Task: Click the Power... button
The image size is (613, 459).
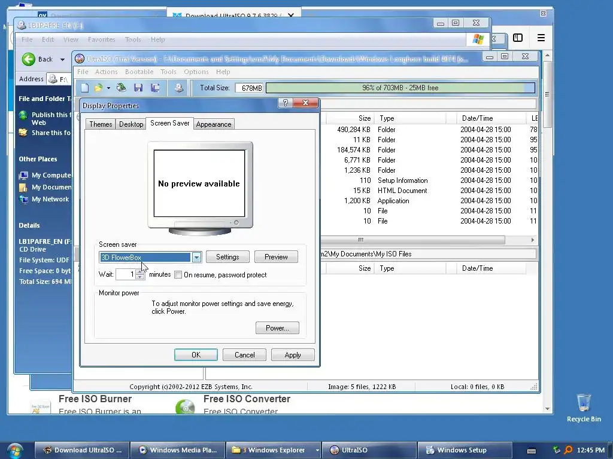Action: coord(277,328)
